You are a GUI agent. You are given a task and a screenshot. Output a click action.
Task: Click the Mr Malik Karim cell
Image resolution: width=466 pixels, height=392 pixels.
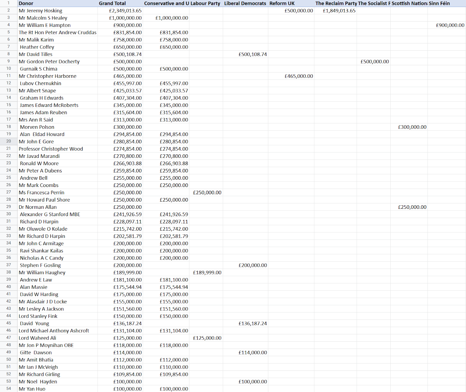click(x=57, y=40)
